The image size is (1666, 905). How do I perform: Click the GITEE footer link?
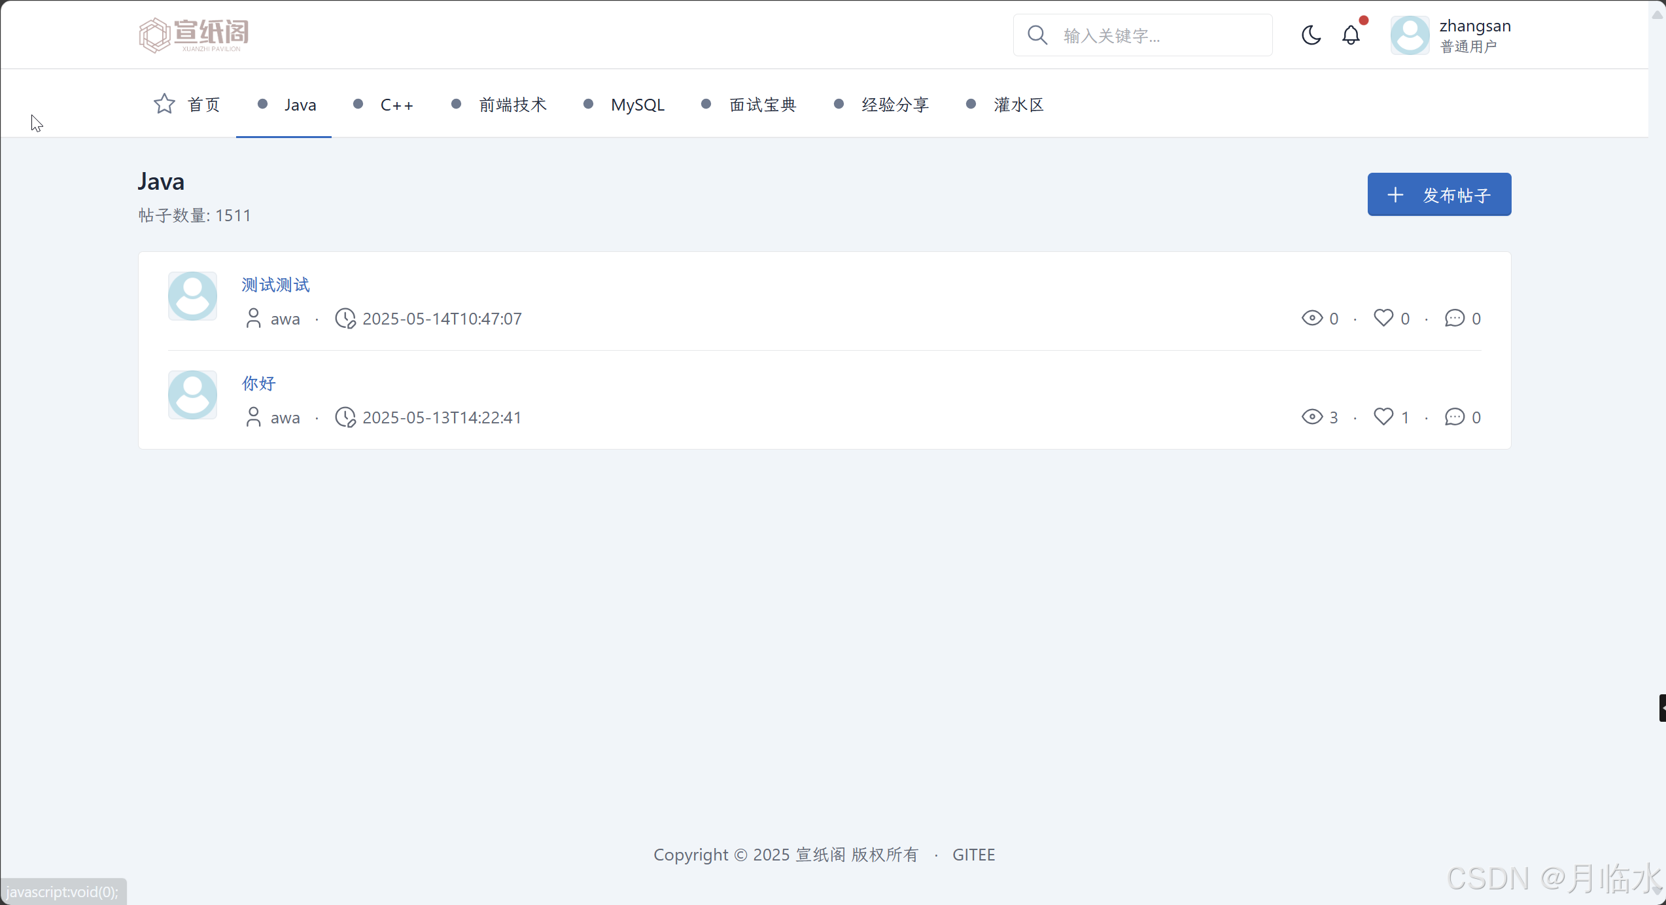coord(973,855)
